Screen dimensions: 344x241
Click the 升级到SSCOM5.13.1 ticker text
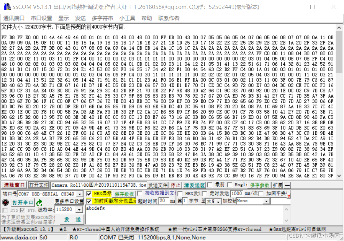pos(28,229)
